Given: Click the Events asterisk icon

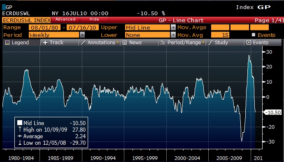Looking at the screenshot, I should [249, 43].
